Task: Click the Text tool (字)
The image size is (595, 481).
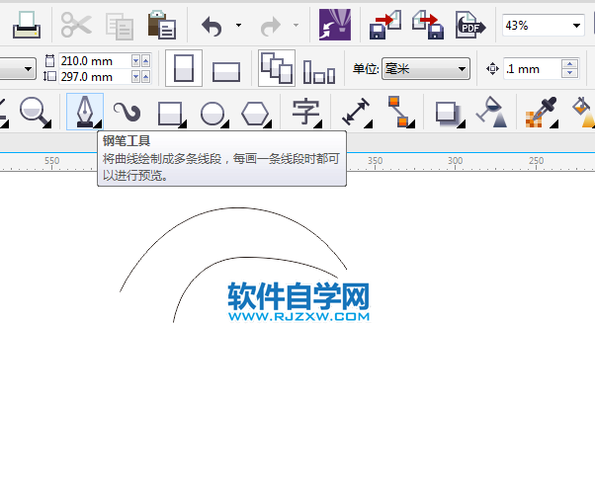Action: (x=305, y=112)
